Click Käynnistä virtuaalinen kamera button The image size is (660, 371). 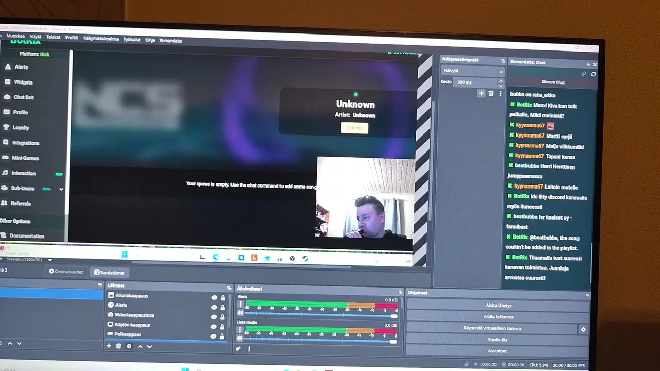[492, 328]
